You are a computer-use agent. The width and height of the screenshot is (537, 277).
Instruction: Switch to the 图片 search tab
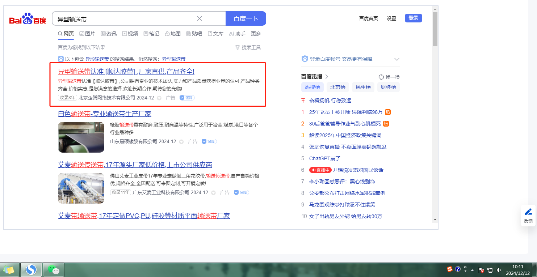[x=87, y=34]
